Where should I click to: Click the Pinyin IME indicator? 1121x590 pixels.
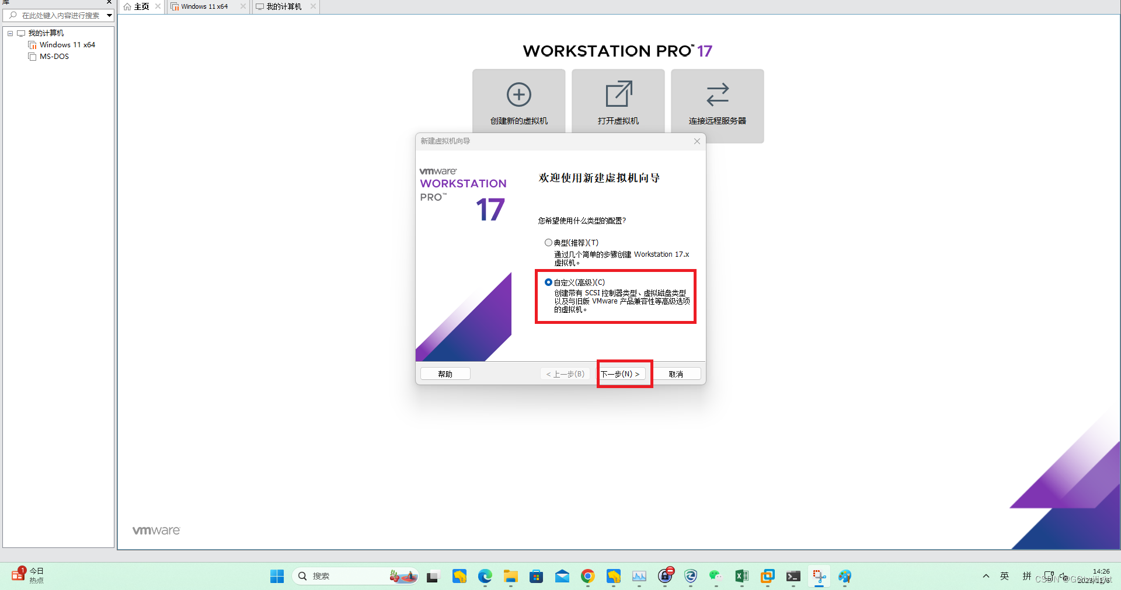(1027, 576)
